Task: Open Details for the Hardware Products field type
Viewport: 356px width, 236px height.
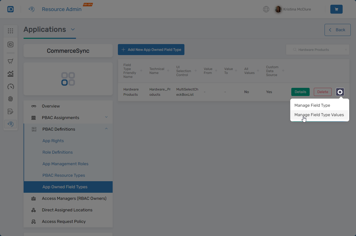Action: (x=300, y=92)
